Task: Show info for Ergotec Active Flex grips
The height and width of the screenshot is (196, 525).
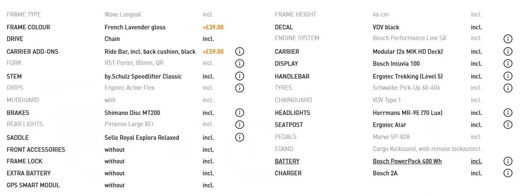Action: 240,88
